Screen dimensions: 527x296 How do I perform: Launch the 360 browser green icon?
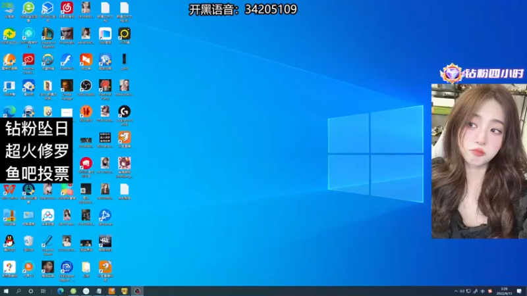coord(28,8)
